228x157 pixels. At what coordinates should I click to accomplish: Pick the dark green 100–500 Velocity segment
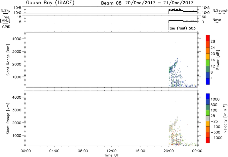point(208,107)
